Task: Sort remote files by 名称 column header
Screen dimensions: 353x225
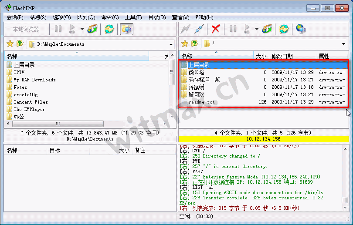Action: point(216,56)
